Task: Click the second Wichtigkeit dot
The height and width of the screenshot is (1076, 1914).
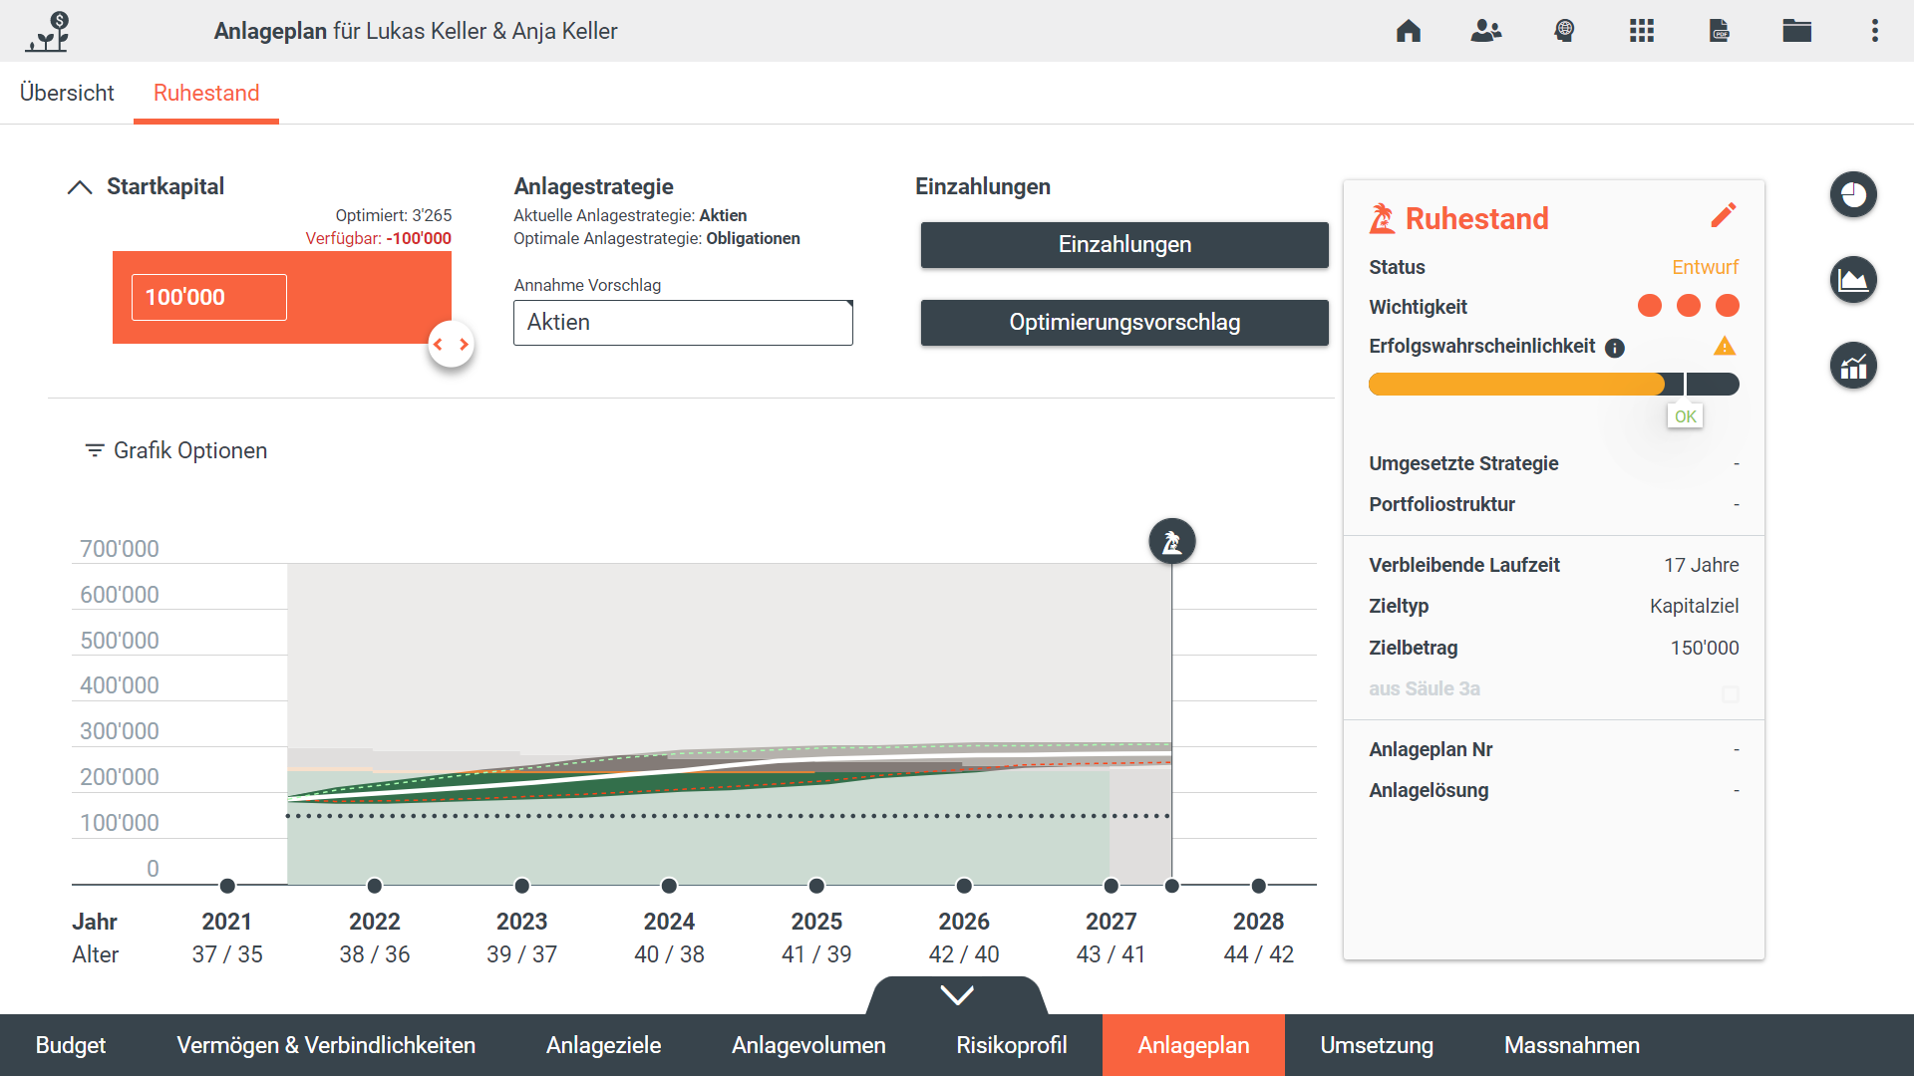Action: coord(1689,306)
